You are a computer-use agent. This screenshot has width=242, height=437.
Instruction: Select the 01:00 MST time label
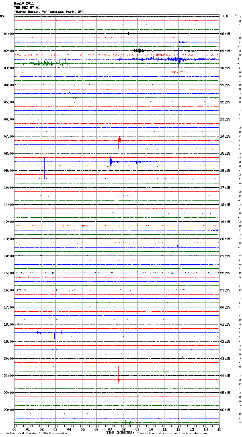[9, 34]
